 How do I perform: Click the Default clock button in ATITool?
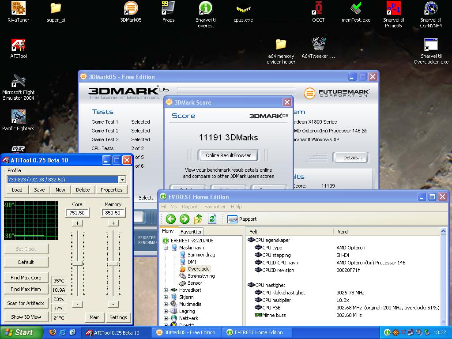(26, 262)
